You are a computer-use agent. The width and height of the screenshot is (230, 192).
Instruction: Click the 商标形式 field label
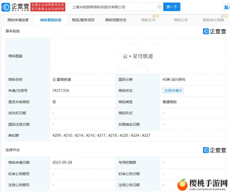point(125,113)
